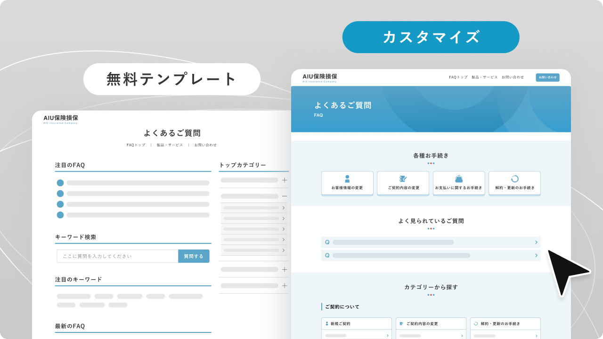Expand the first トップカテゴリー item with plus
Image resolution: width=603 pixels, height=339 pixels.
[284, 180]
